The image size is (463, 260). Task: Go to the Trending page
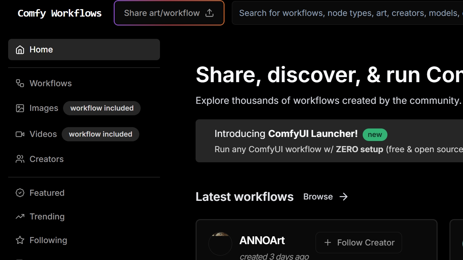(x=47, y=216)
